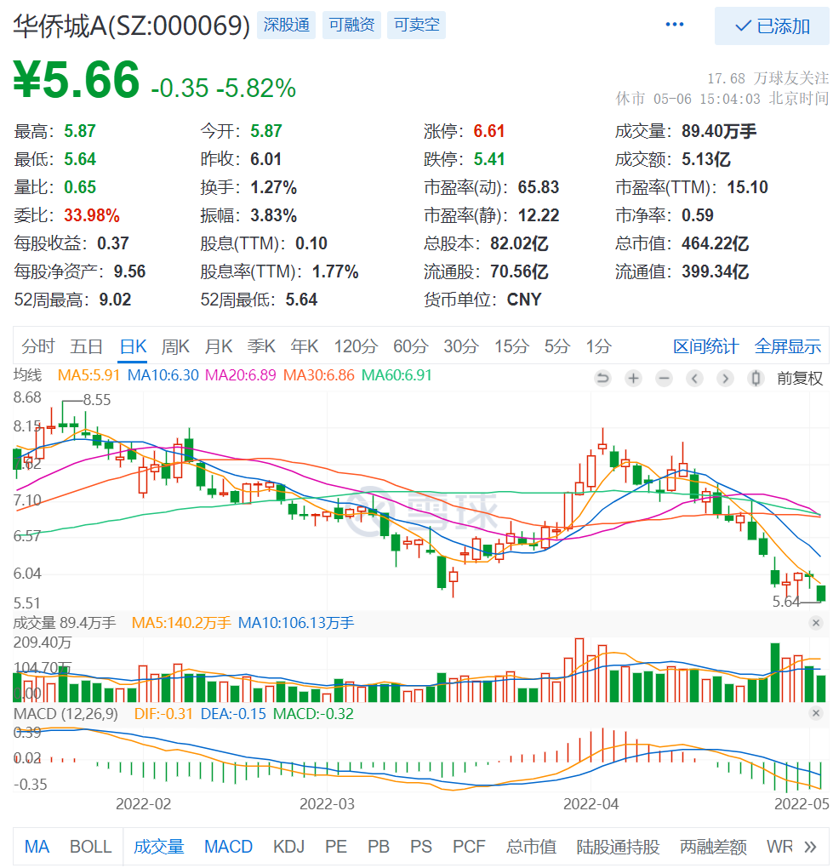Click the 17.68 万球友关注 followers text
Image resolution: width=833 pixels, height=868 pixels.
(x=767, y=78)
